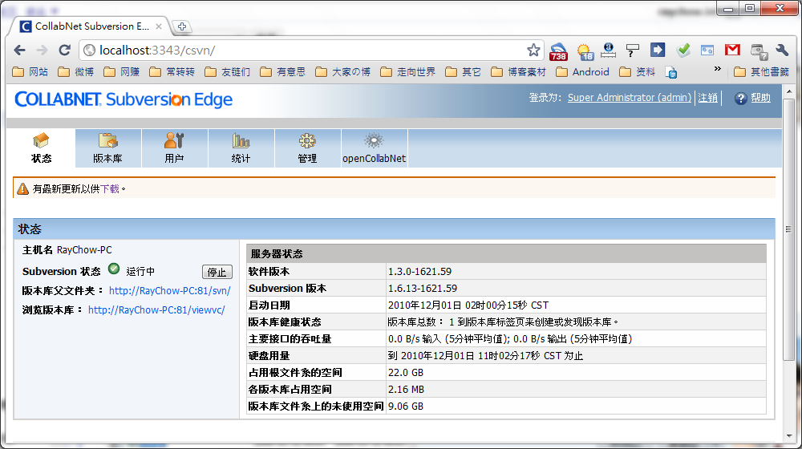
Task: Click the green Subversion running status icon
Action: (114, 269)
